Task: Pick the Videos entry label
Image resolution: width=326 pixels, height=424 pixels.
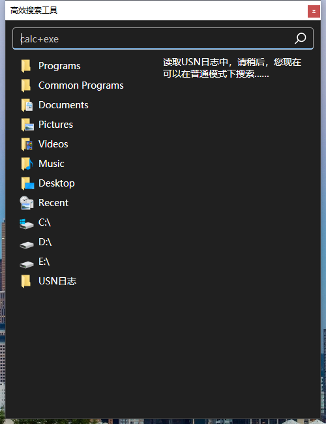Action: (53, 144)
